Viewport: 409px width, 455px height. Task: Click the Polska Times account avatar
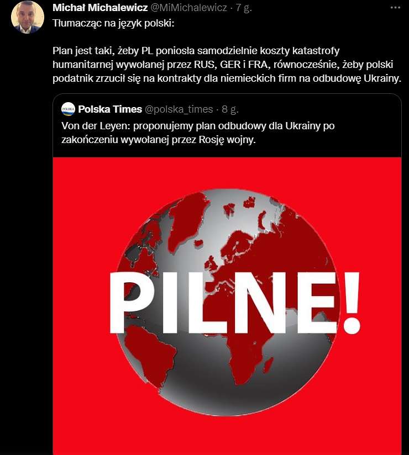pyautogui.click(x=69, y=109)
